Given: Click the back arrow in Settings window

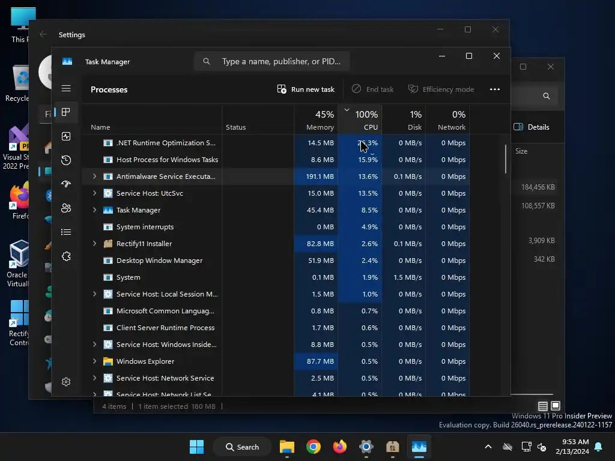Looking at the screenshot, I should point(43,34).
